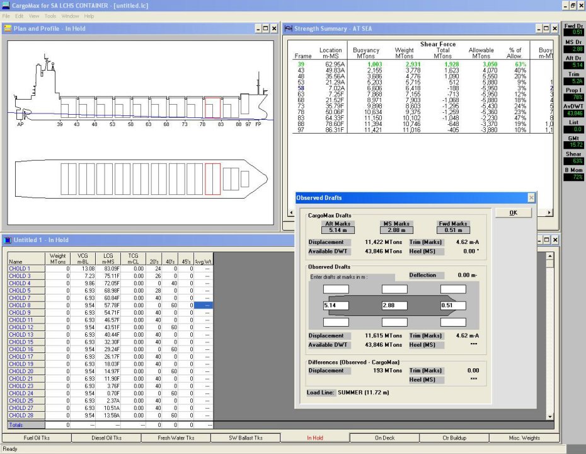
Task: Click OK in Observed Drafts dialog
Action: pos(513,212)
